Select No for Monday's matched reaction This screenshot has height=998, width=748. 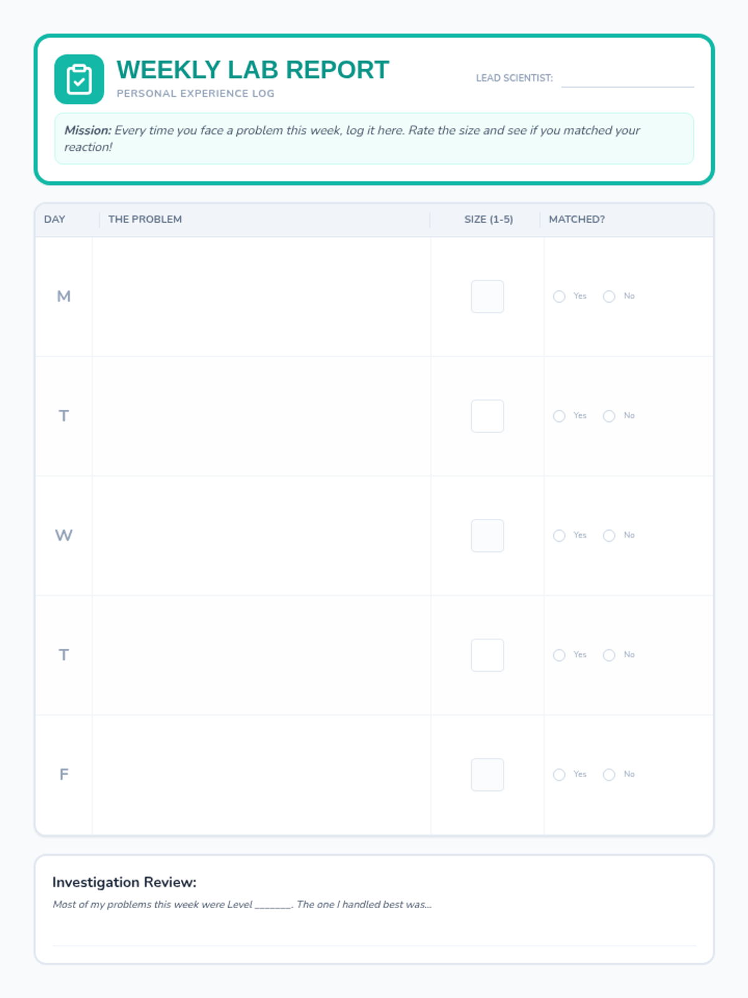pos(609,296)
